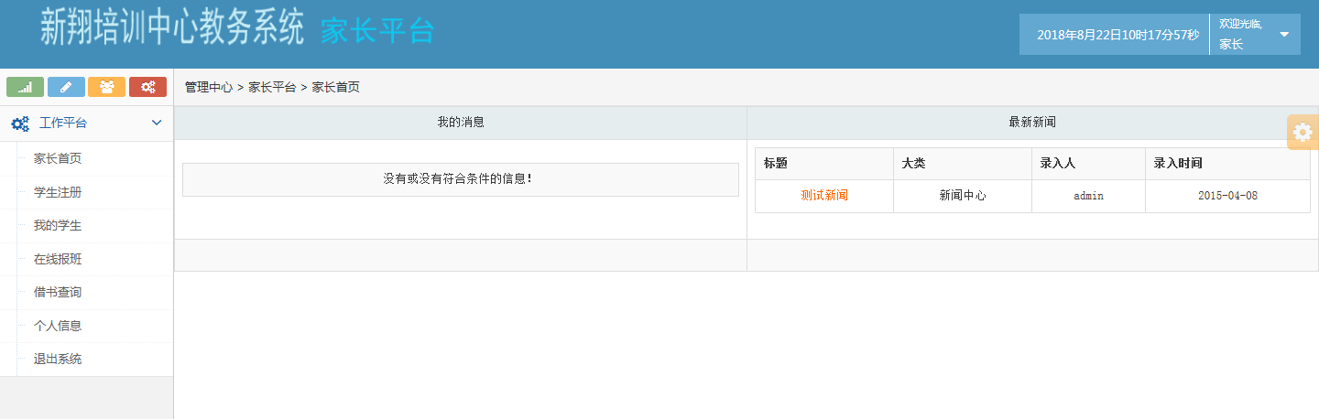This screenshot has width=1319, height=419.
Task: Open the orange settings gear panel on right edge
Action: (x=1303, y=133)
